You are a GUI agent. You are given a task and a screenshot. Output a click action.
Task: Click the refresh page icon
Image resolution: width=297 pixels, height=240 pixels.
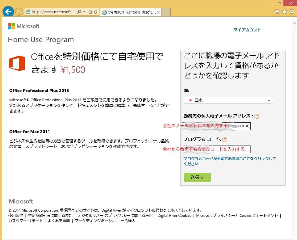point(96,12)
